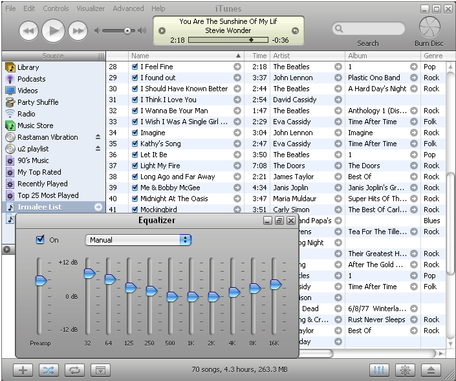Click the song progress bar
Screen dimensions: 456x381
tap(228, 40)
